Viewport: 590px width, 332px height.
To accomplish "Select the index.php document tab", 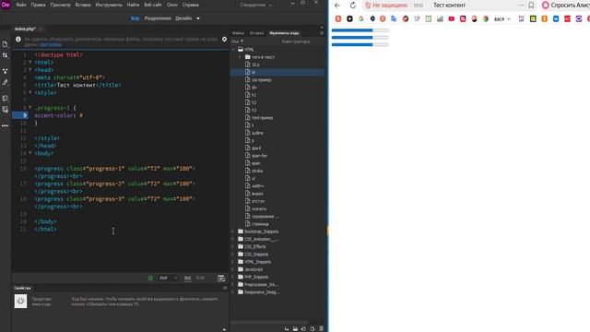I will pyautogui.click(x=25, y=29).
